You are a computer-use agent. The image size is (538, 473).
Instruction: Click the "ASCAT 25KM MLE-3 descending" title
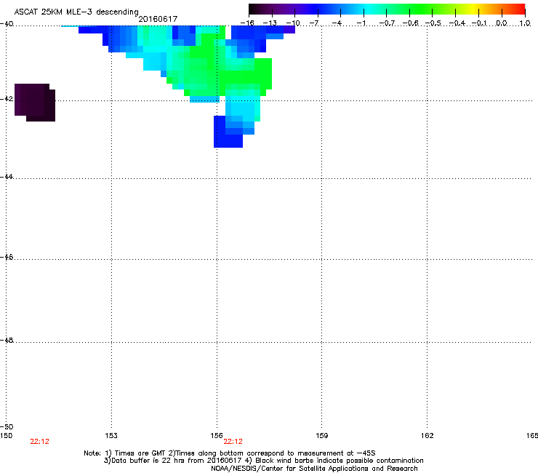[76, 12]
